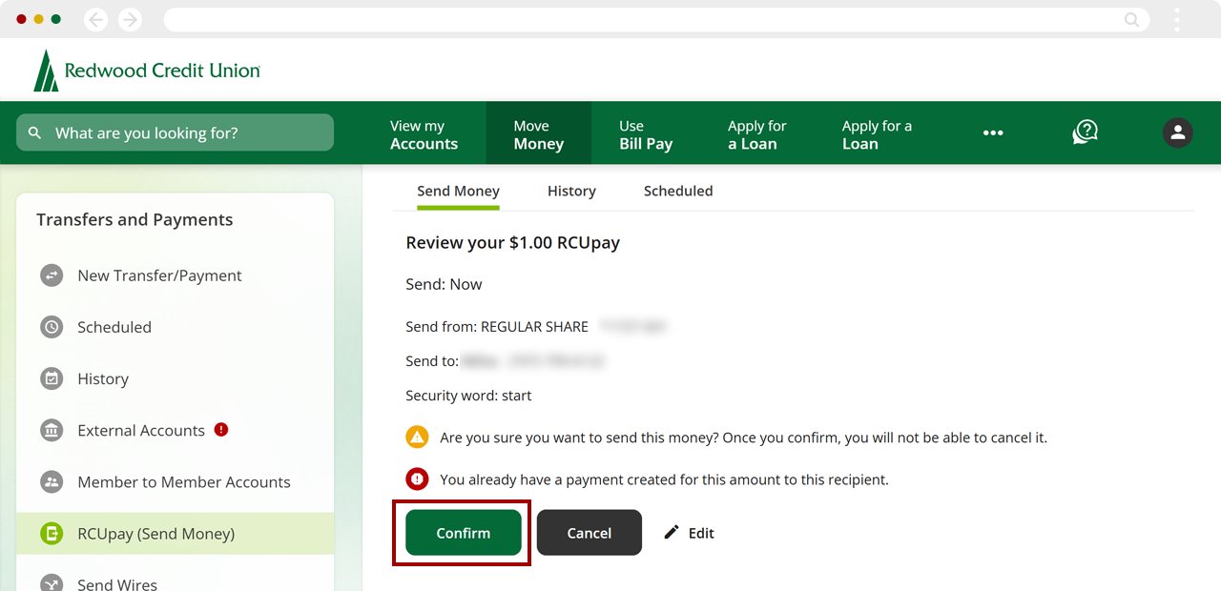Viewport: 1221px width, 591px height.
Task: Click the 'Send from: REGULAR SHARE' text
Action: click(497, 326)
